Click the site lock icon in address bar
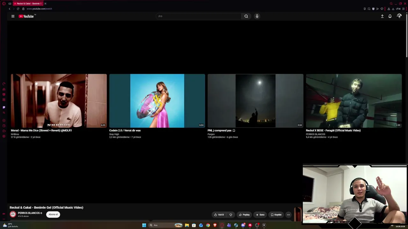408x229 pixels. tap(23, 9)
